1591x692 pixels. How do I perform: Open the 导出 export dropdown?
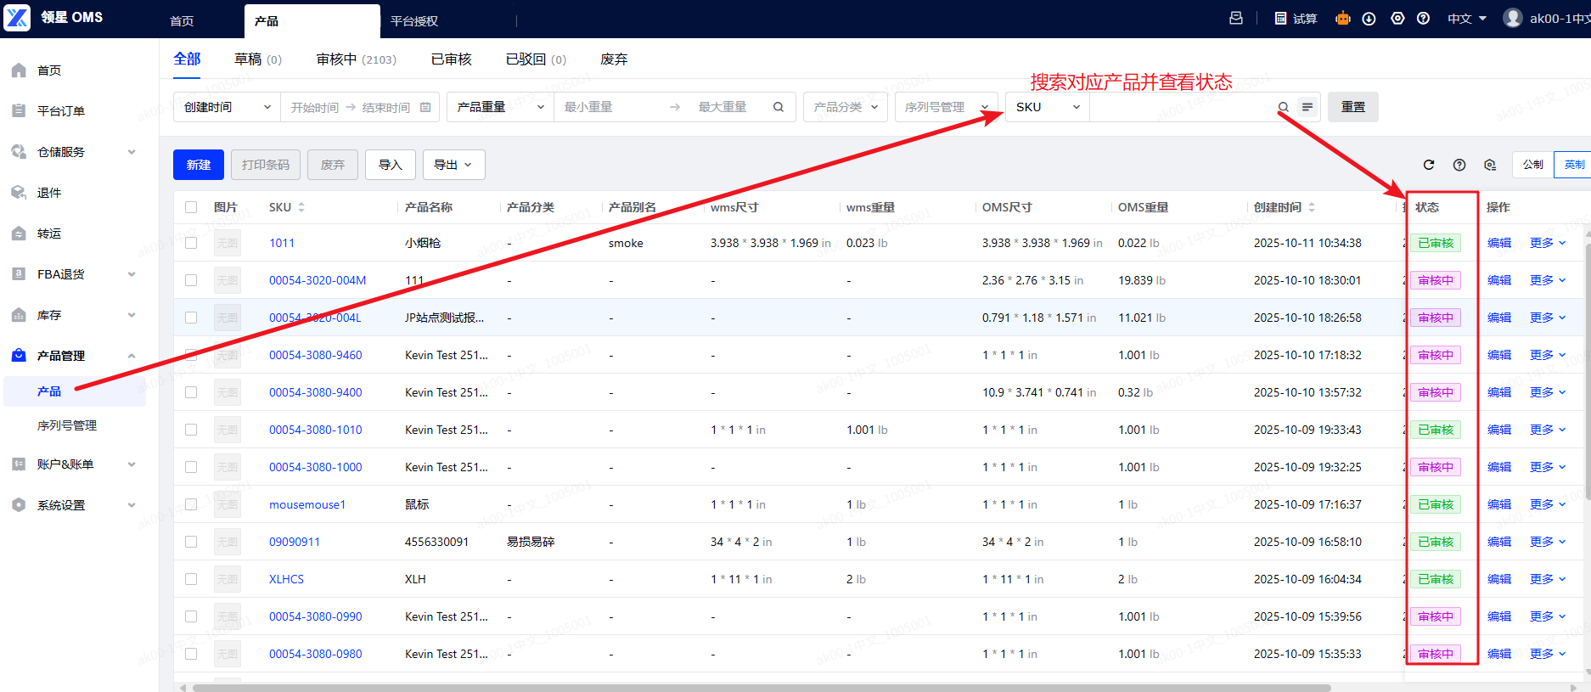coord(453,165)
